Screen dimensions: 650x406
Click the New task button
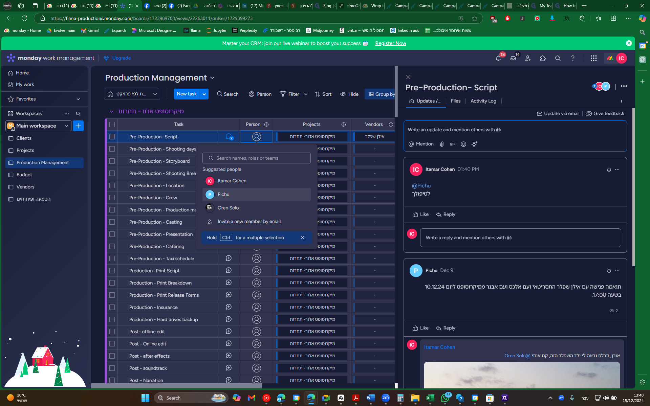tap(187, 94)
